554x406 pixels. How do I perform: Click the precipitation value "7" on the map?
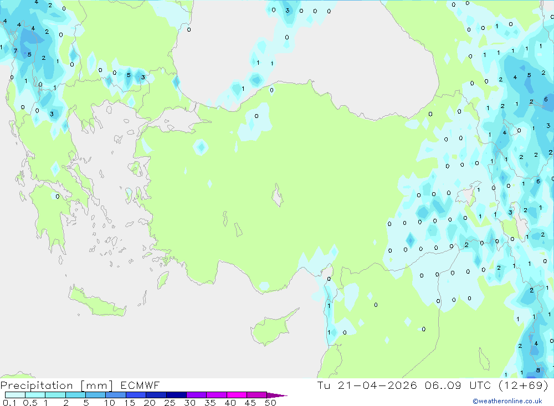tap(15, 51)
